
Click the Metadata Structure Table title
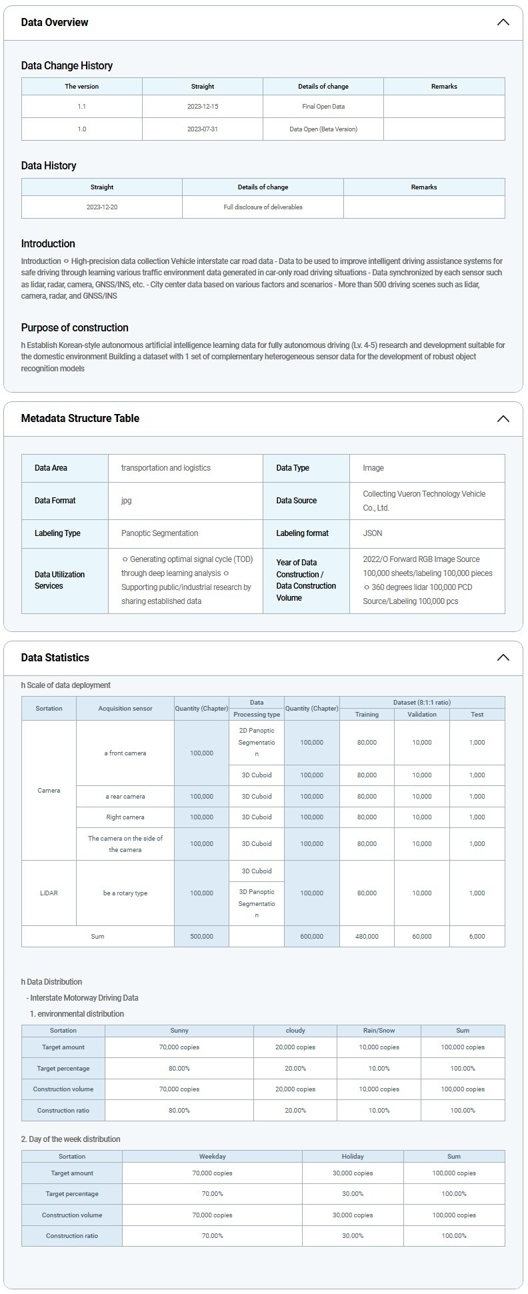(80, 419)
